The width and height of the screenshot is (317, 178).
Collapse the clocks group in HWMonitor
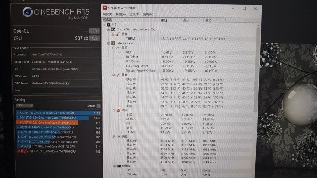pyautogui.click(x=114, y=137)
